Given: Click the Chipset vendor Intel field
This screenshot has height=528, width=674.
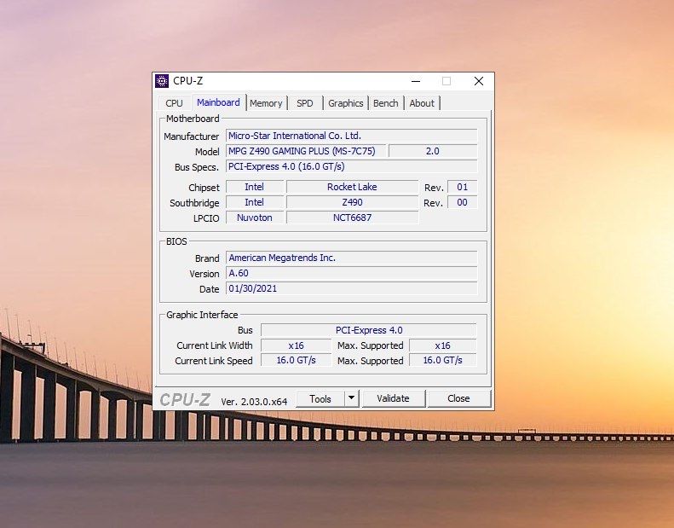Looking at the screenshot, I should click(x=255, y=187).
